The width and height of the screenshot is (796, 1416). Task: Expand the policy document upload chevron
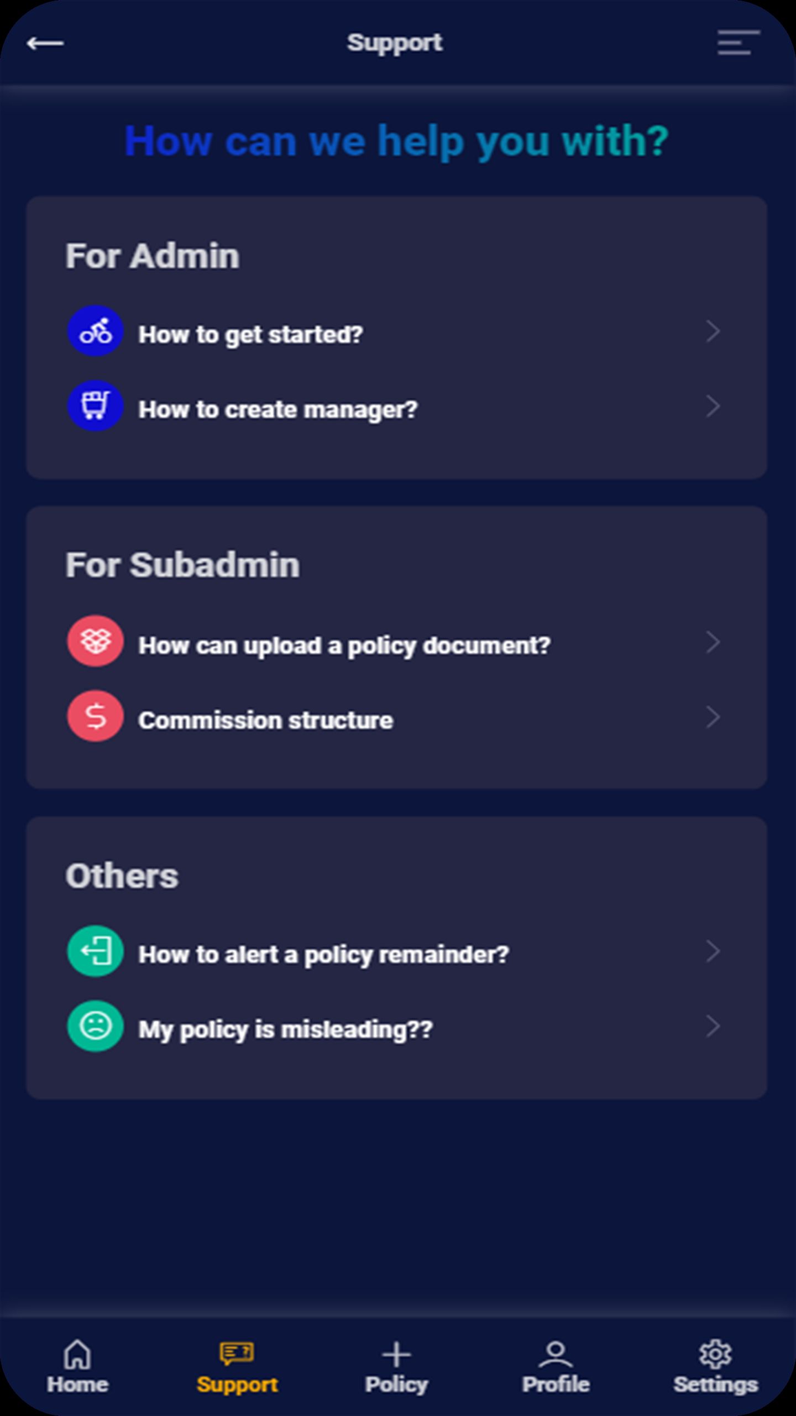(x=713, y=643)
